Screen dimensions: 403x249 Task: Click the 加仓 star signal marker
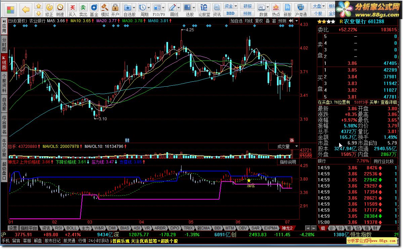tap(249, 181)
